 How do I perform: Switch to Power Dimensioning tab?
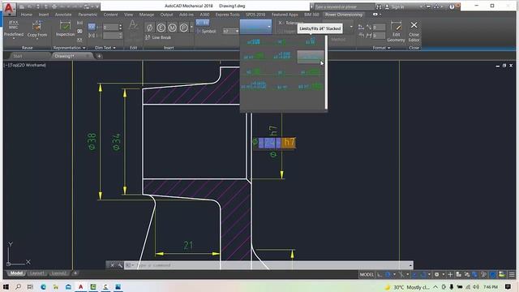[x=344, y=15]
